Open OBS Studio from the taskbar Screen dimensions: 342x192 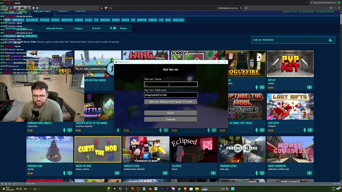pos(138,189)
